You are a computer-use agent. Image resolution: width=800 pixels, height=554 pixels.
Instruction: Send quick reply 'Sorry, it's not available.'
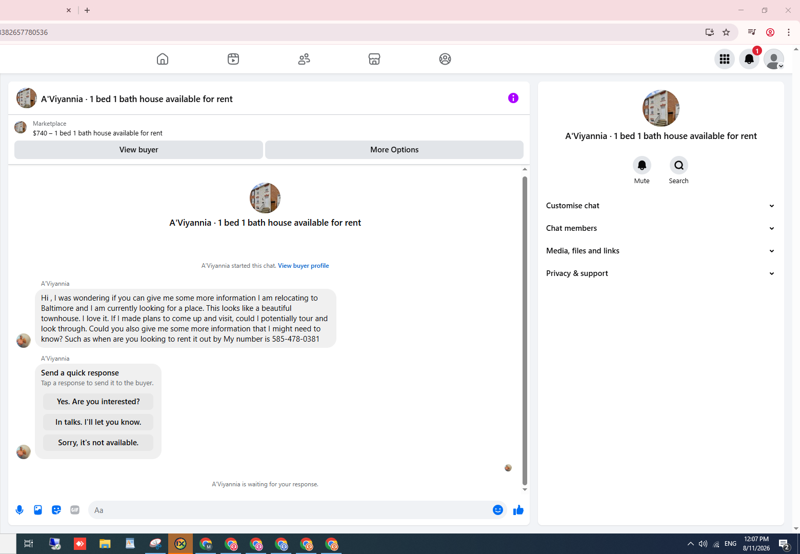(x=98, y=443)
